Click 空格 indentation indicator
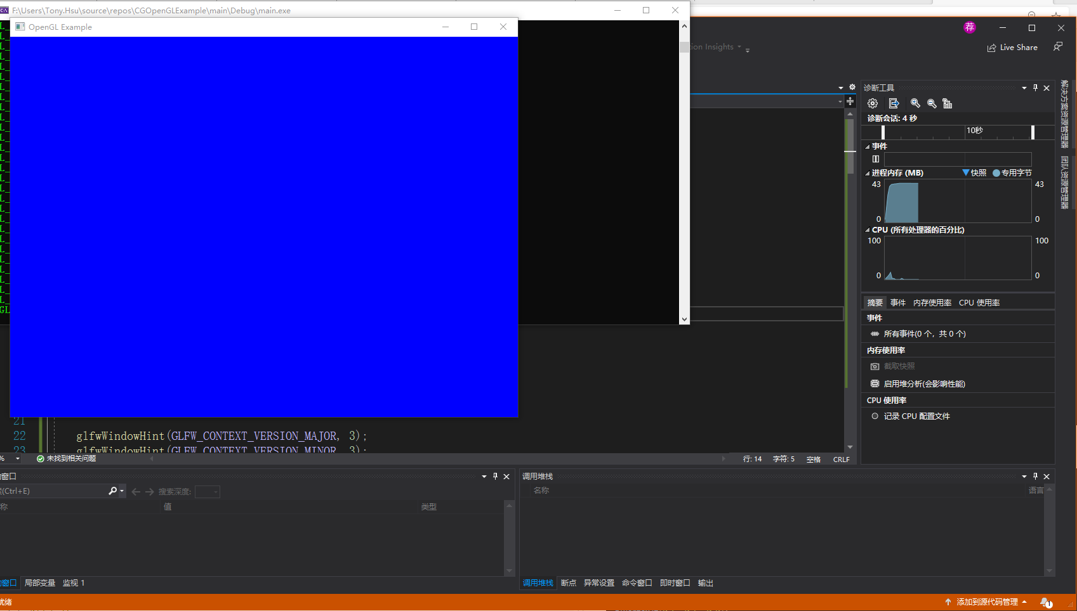Image resolution: width=1077 pixels, height=611 pixels. tap(814, 460)
